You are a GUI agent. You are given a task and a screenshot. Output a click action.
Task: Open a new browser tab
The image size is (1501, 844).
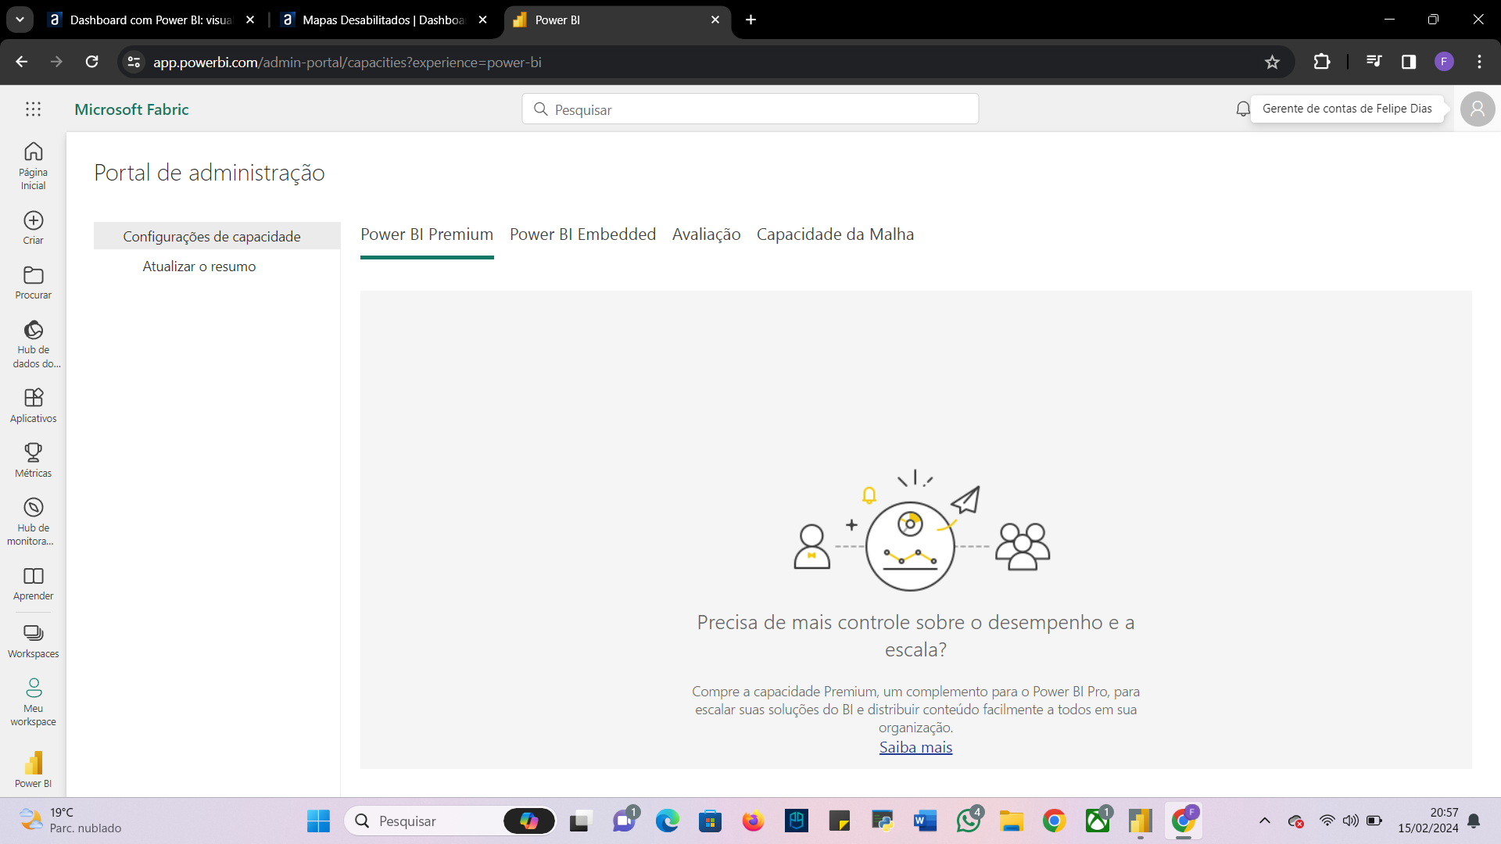pyautogui.click(x=751, y=20)
